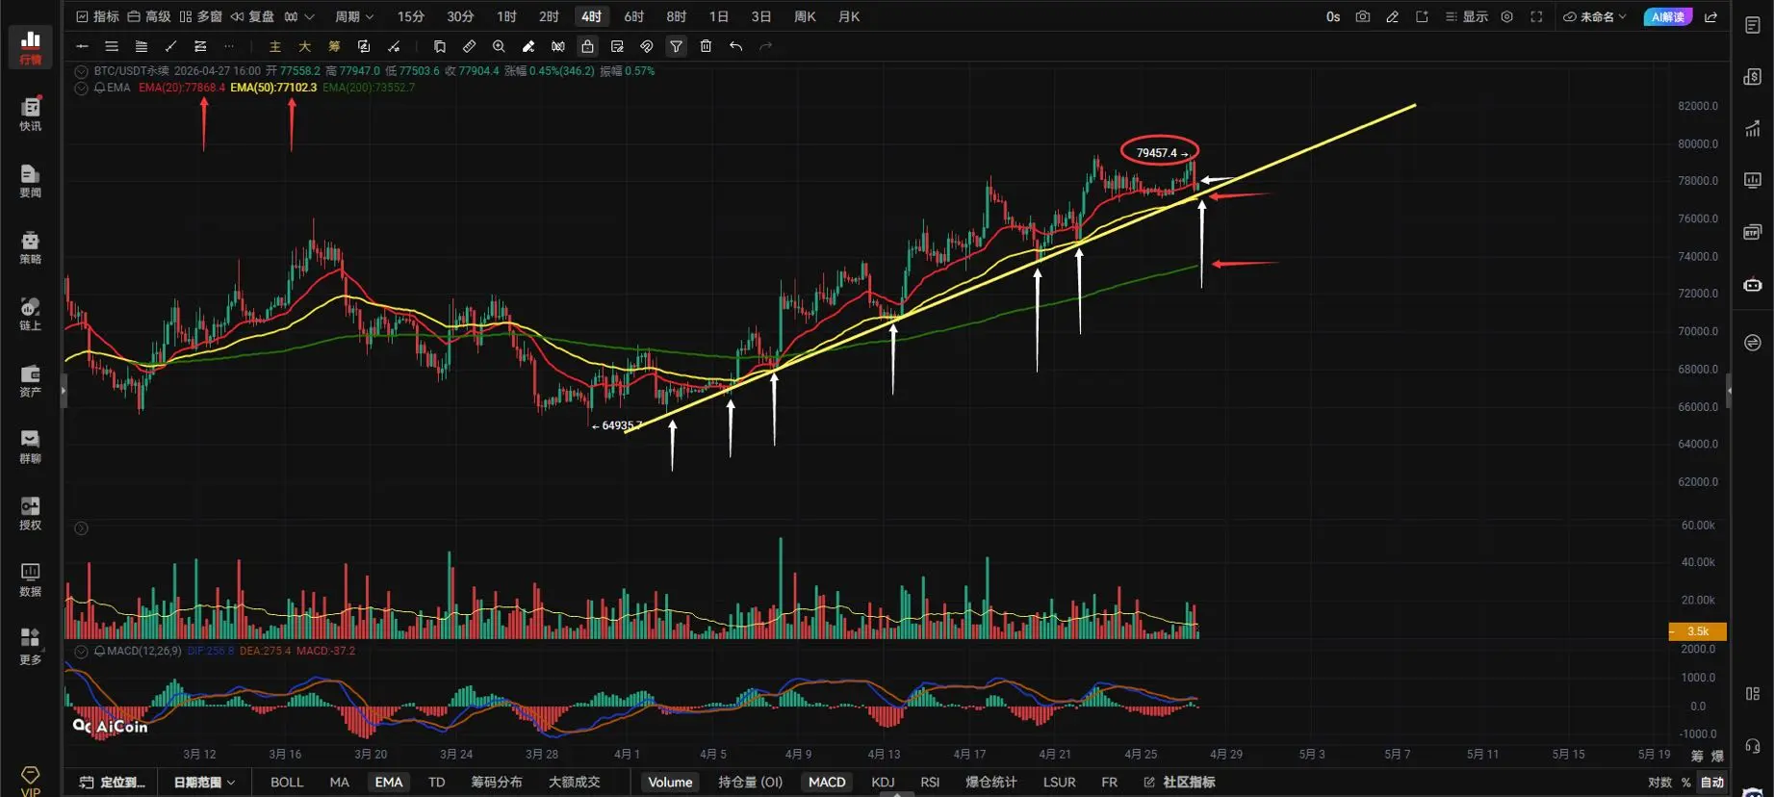Open the 周期 period dropdown
1774x797 pixels.
click(x=353, y=16)
